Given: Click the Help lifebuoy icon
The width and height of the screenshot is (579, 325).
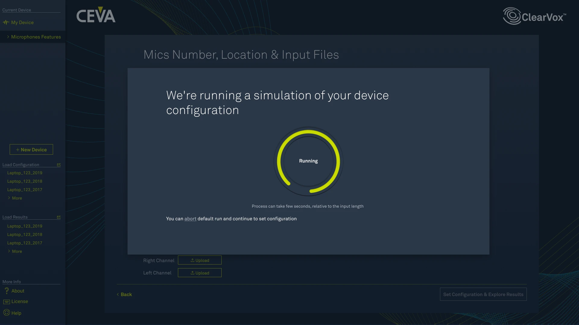Looking at the screenshot, I should pyautogui.click(x=7, y=313).
